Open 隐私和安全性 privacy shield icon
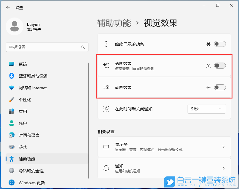The height and width of the screenshot is (189, 239). (11, 171)
